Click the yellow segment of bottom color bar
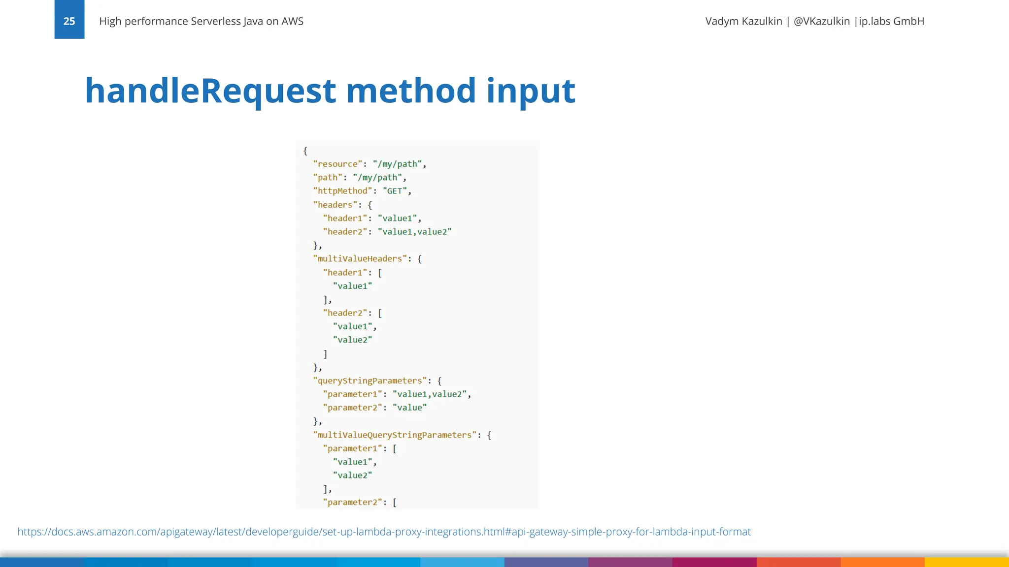This screenshot has height=567, width=1009. tap(967, 562)
